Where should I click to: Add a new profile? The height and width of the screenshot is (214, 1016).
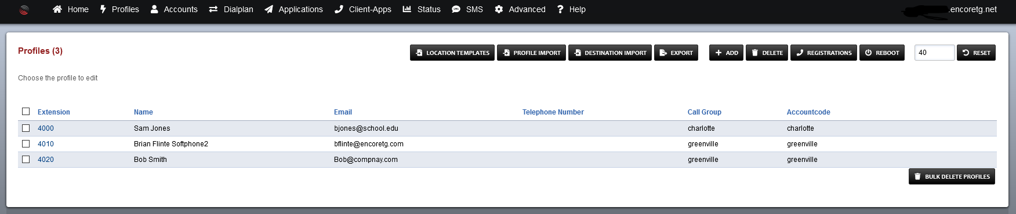[726, 53]
